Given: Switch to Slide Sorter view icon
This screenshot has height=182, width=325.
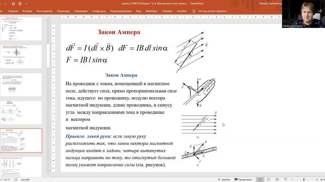Looking at the screenshot, I should 269,179.
